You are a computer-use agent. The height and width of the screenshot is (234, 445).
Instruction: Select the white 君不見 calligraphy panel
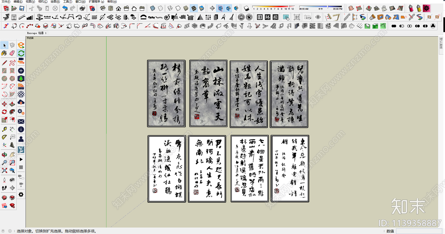pyautogui.click(x=207, y=169)
